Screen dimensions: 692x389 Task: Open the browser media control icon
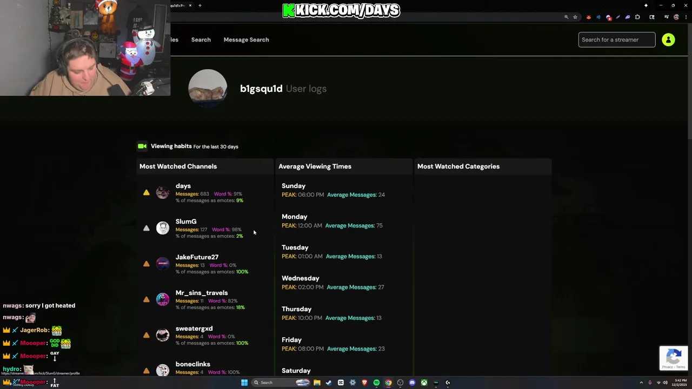tap(666, 17)
